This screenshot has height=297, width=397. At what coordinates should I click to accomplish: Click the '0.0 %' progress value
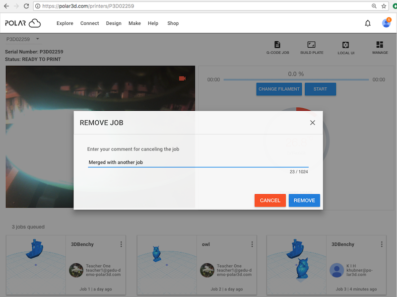(x=296, y=74)
